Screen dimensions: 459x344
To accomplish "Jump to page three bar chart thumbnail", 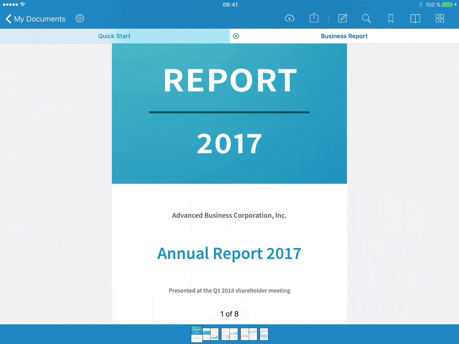I will coord(215,334).
